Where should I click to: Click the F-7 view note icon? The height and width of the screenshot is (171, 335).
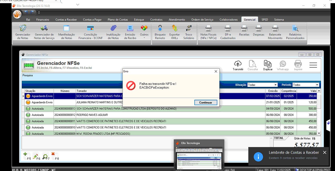click(x=45, y=156)
